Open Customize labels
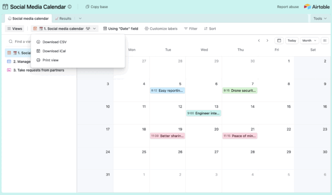This screenshot has height=195, width=332. coord(161,28)
